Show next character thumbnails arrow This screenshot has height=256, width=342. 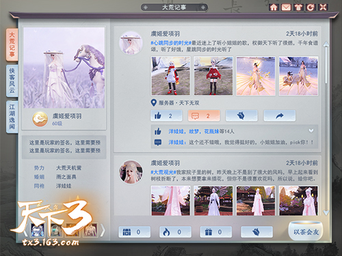point(103,230)
